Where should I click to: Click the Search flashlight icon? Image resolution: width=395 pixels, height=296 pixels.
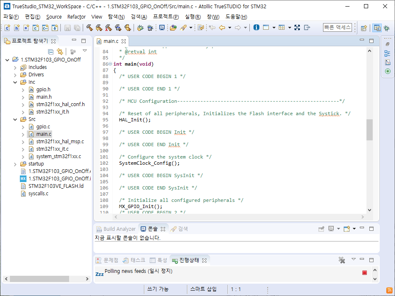(183, 28)
